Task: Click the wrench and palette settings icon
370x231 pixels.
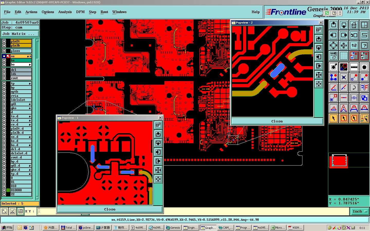Action: point(334,56)
